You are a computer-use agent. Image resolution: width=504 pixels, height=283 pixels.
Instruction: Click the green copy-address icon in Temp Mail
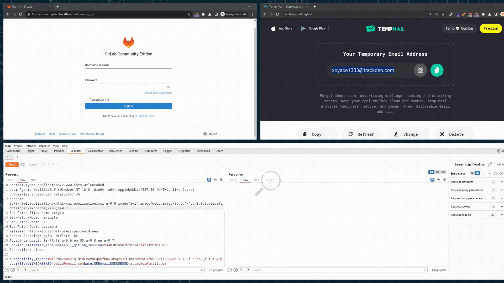(x=437, y=70)
